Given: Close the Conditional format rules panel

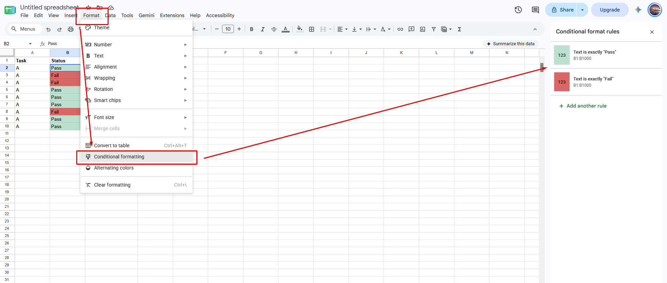Looking at the screenshot, I should coord(652,32).
